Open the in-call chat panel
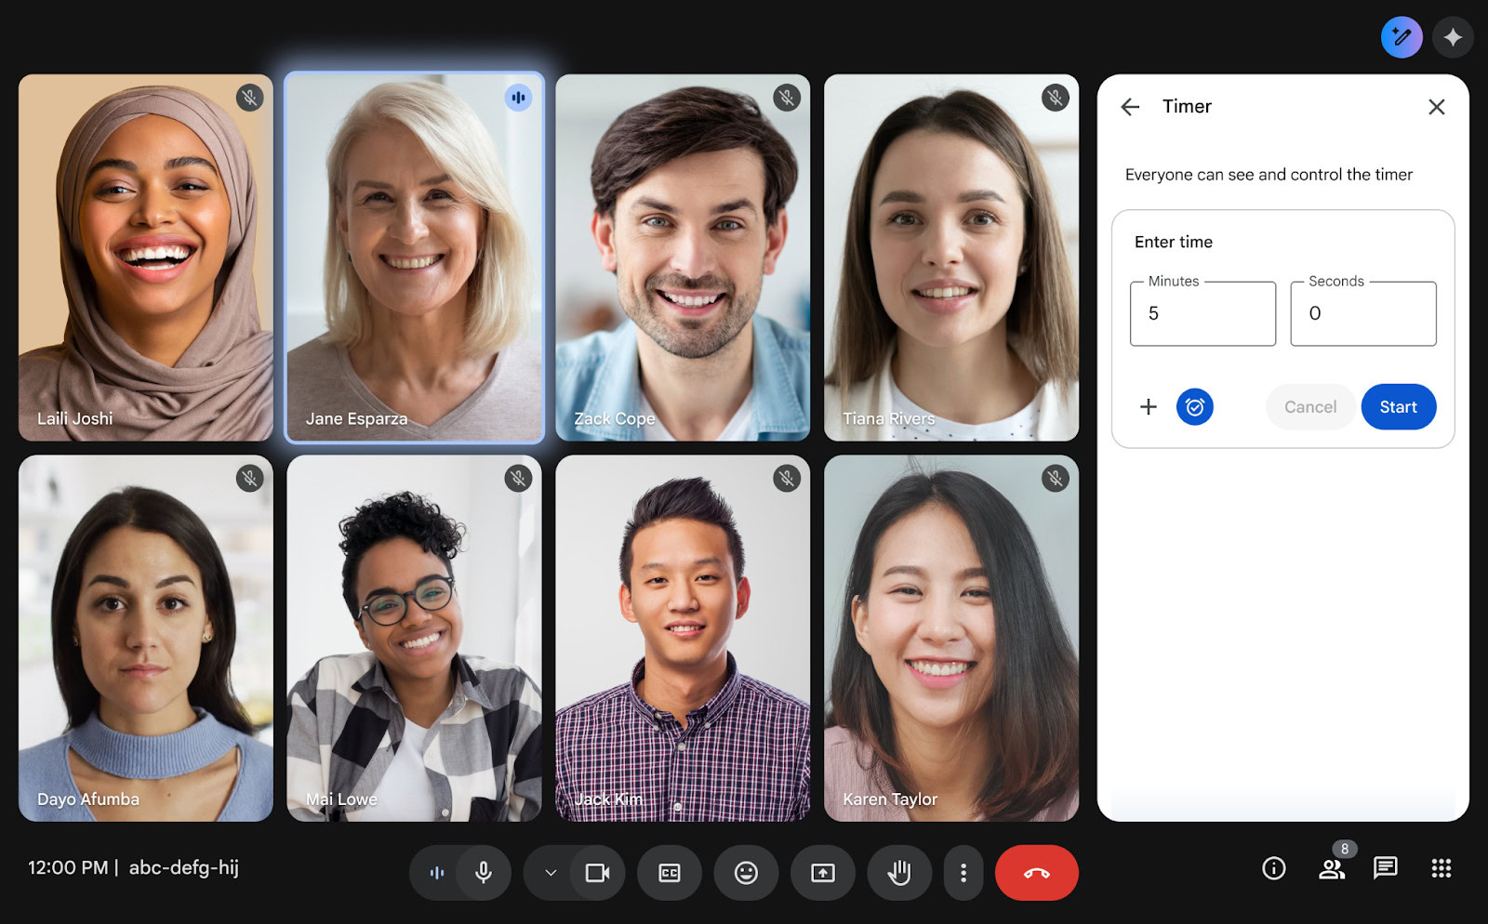This screenshot has width=1488, height=924. (1385, 868)
